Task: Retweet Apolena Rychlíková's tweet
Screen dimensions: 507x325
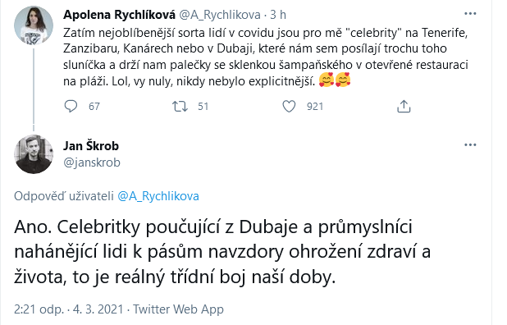Action: point(180,106)
